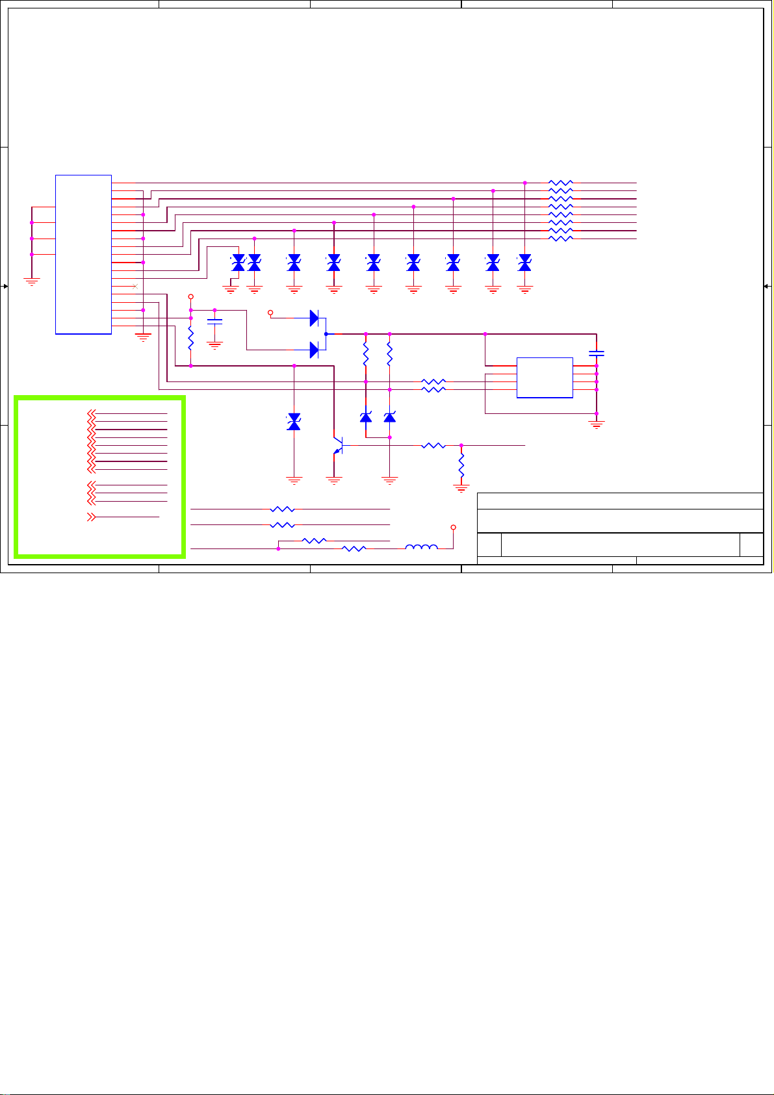
Task: Select the vertical pull-up resistor beside the capacitor
Action: [x=190, y=338]
